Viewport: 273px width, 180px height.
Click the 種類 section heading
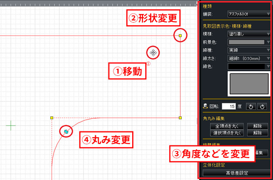point(207,7)
